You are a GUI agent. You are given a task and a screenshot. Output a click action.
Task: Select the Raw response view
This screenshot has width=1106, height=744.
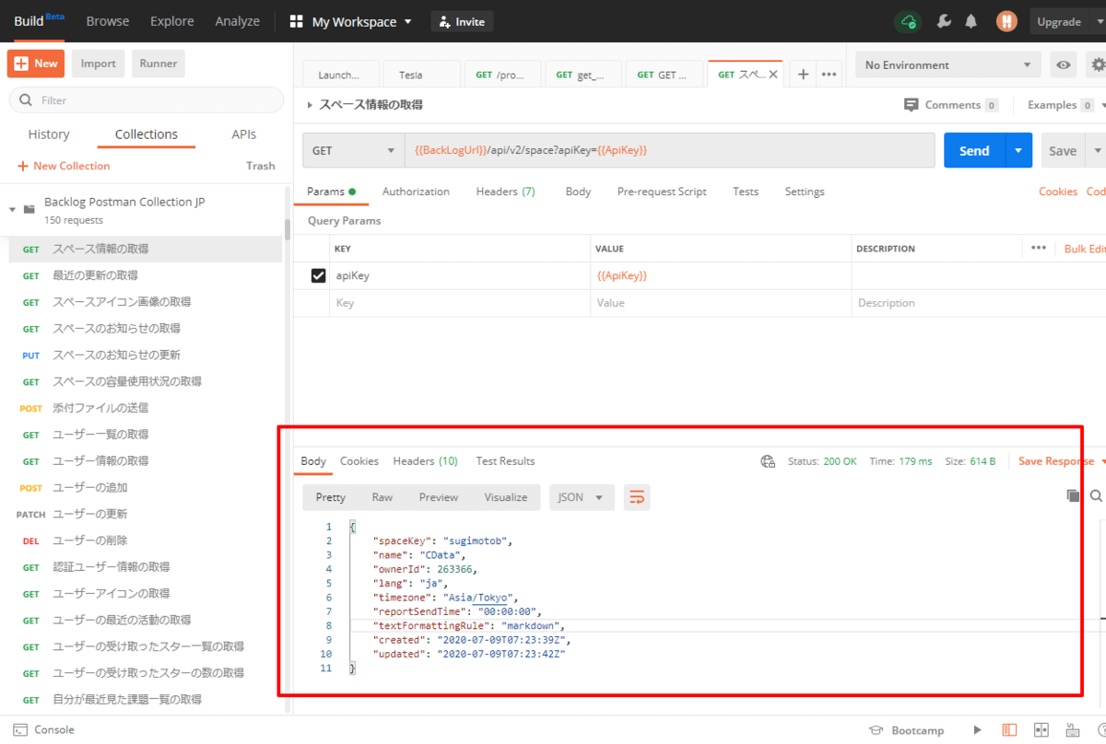(382, 497)
